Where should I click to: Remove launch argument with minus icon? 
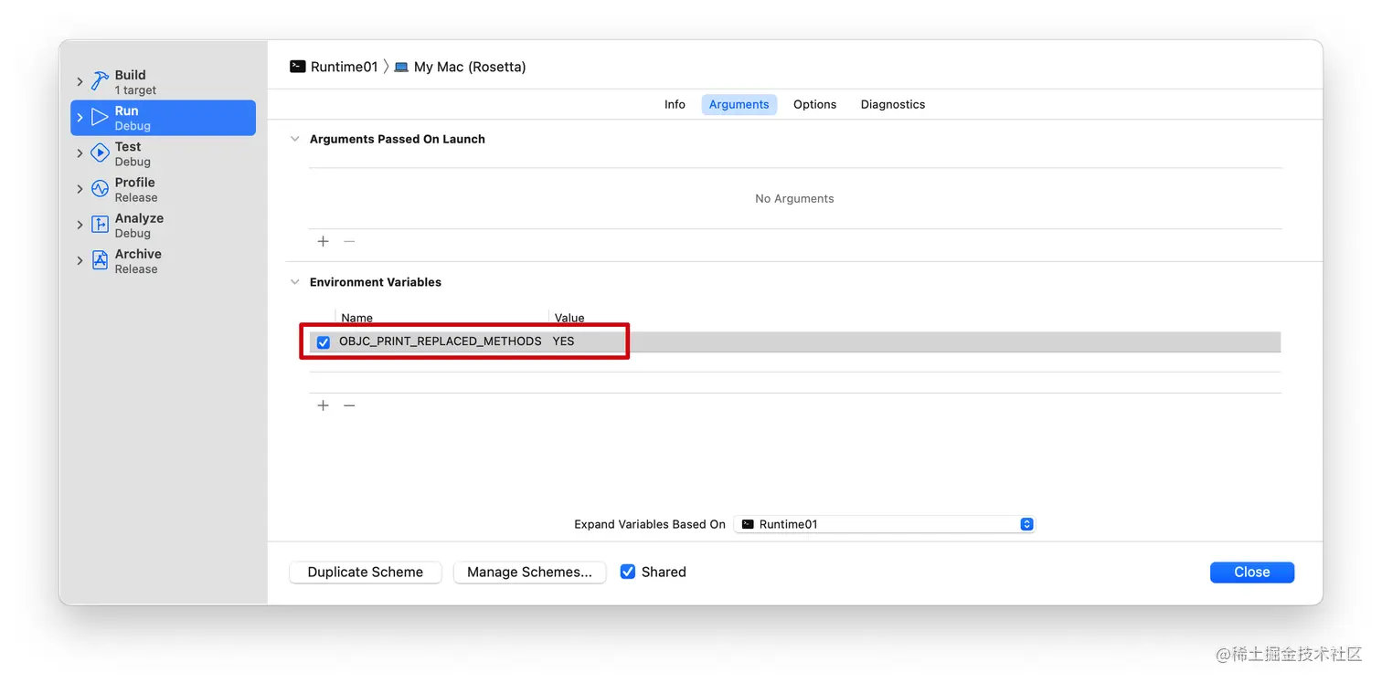pos(349,241)
